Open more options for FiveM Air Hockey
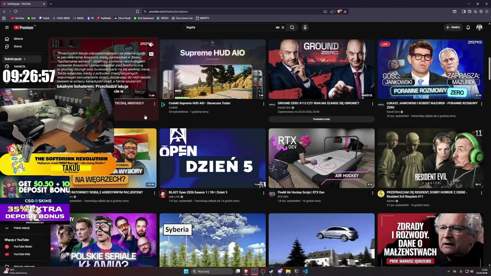This screenshot has height=276, width=491. [x=372, y=193]
